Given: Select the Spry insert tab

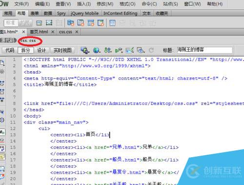Looking at the screenshot, I should [61, 13].
